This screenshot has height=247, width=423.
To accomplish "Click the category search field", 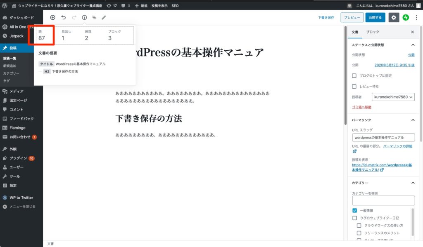I will click(x=383, y=200).
